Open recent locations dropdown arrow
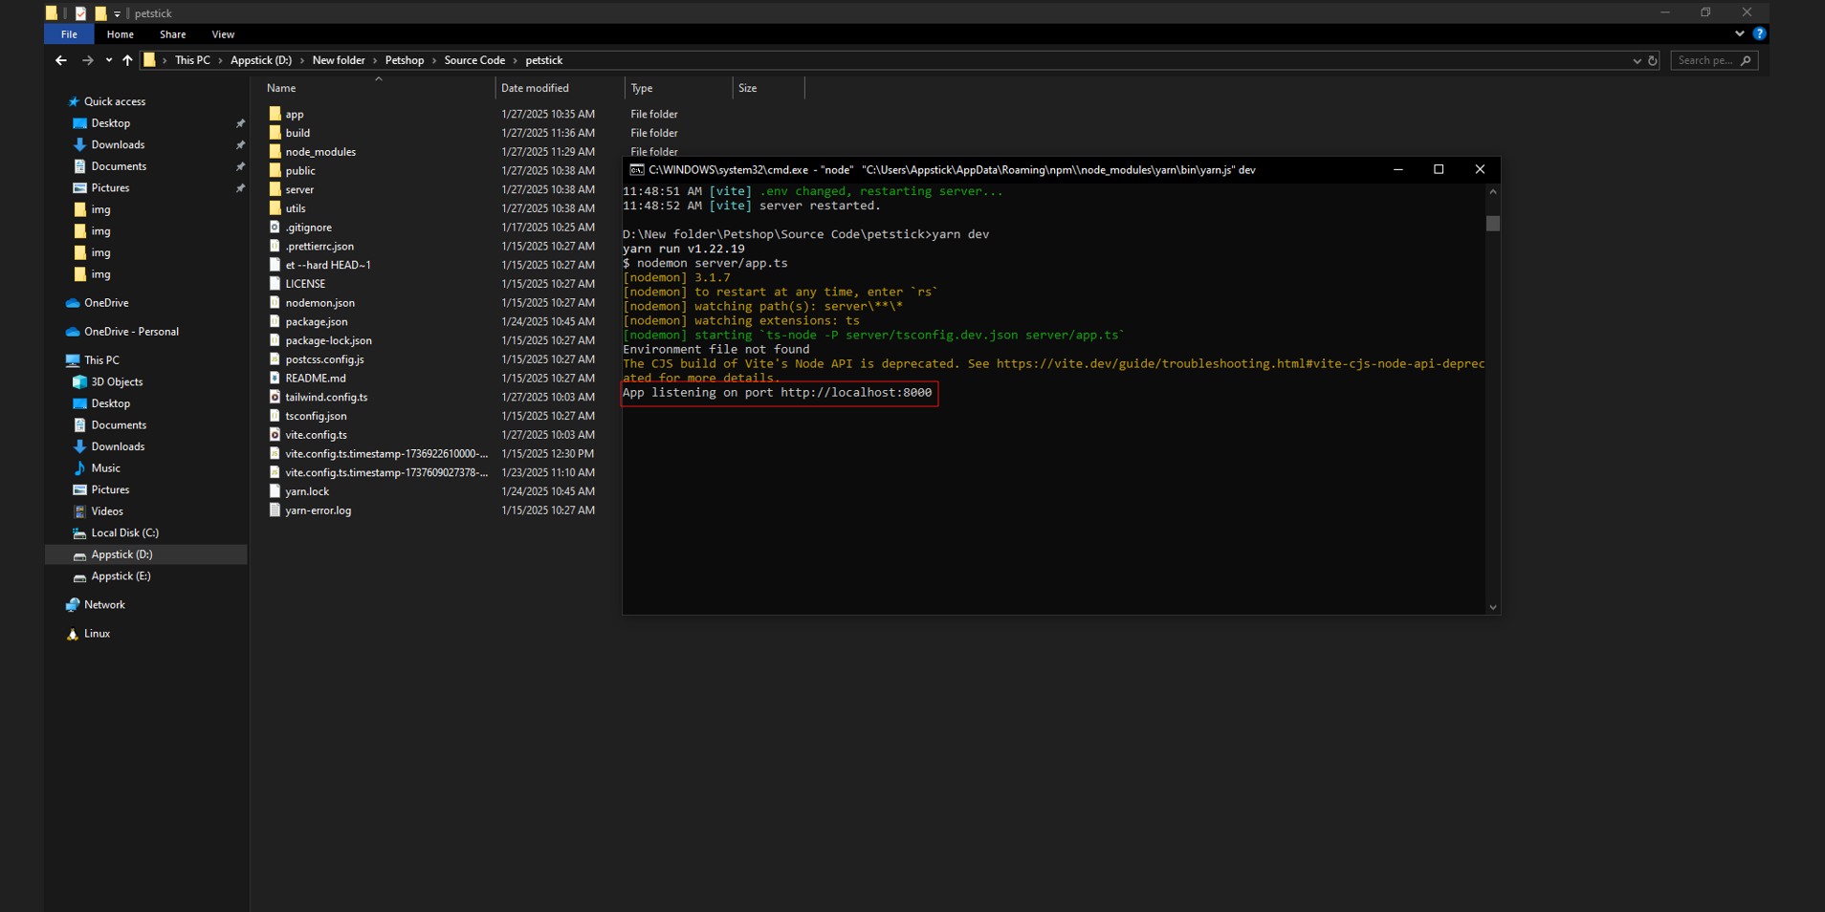The height and width of the screenshot is (912, 1825). [108, 60]
